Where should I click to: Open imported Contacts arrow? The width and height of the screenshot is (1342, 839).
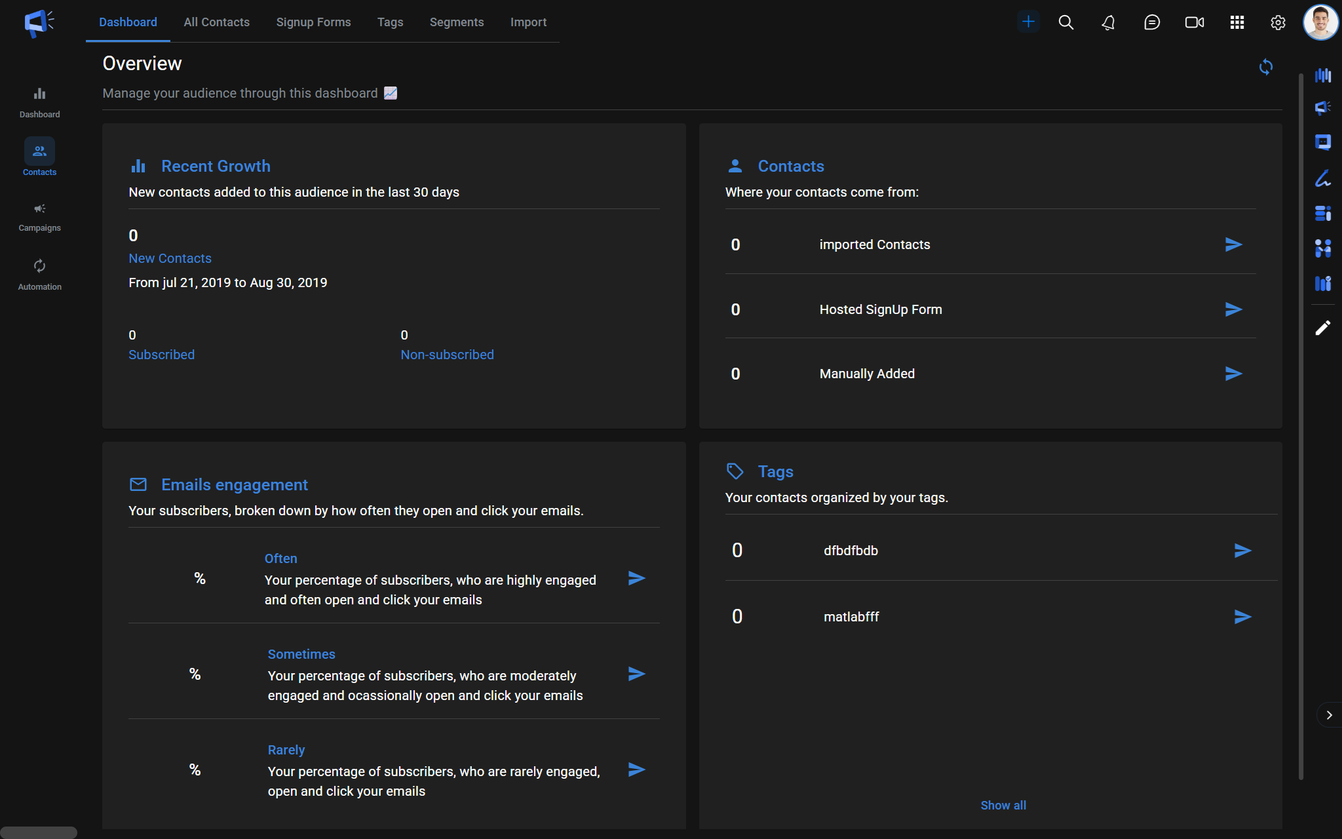click(x=1233, y=244)
